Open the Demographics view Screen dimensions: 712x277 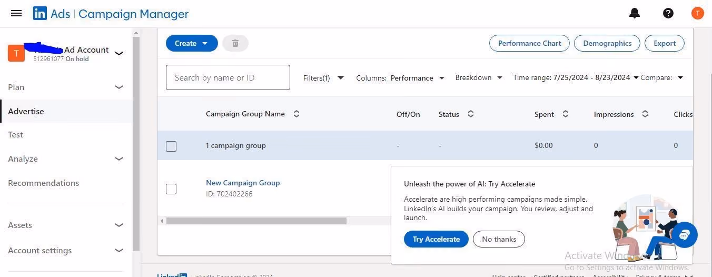point(607,43)
